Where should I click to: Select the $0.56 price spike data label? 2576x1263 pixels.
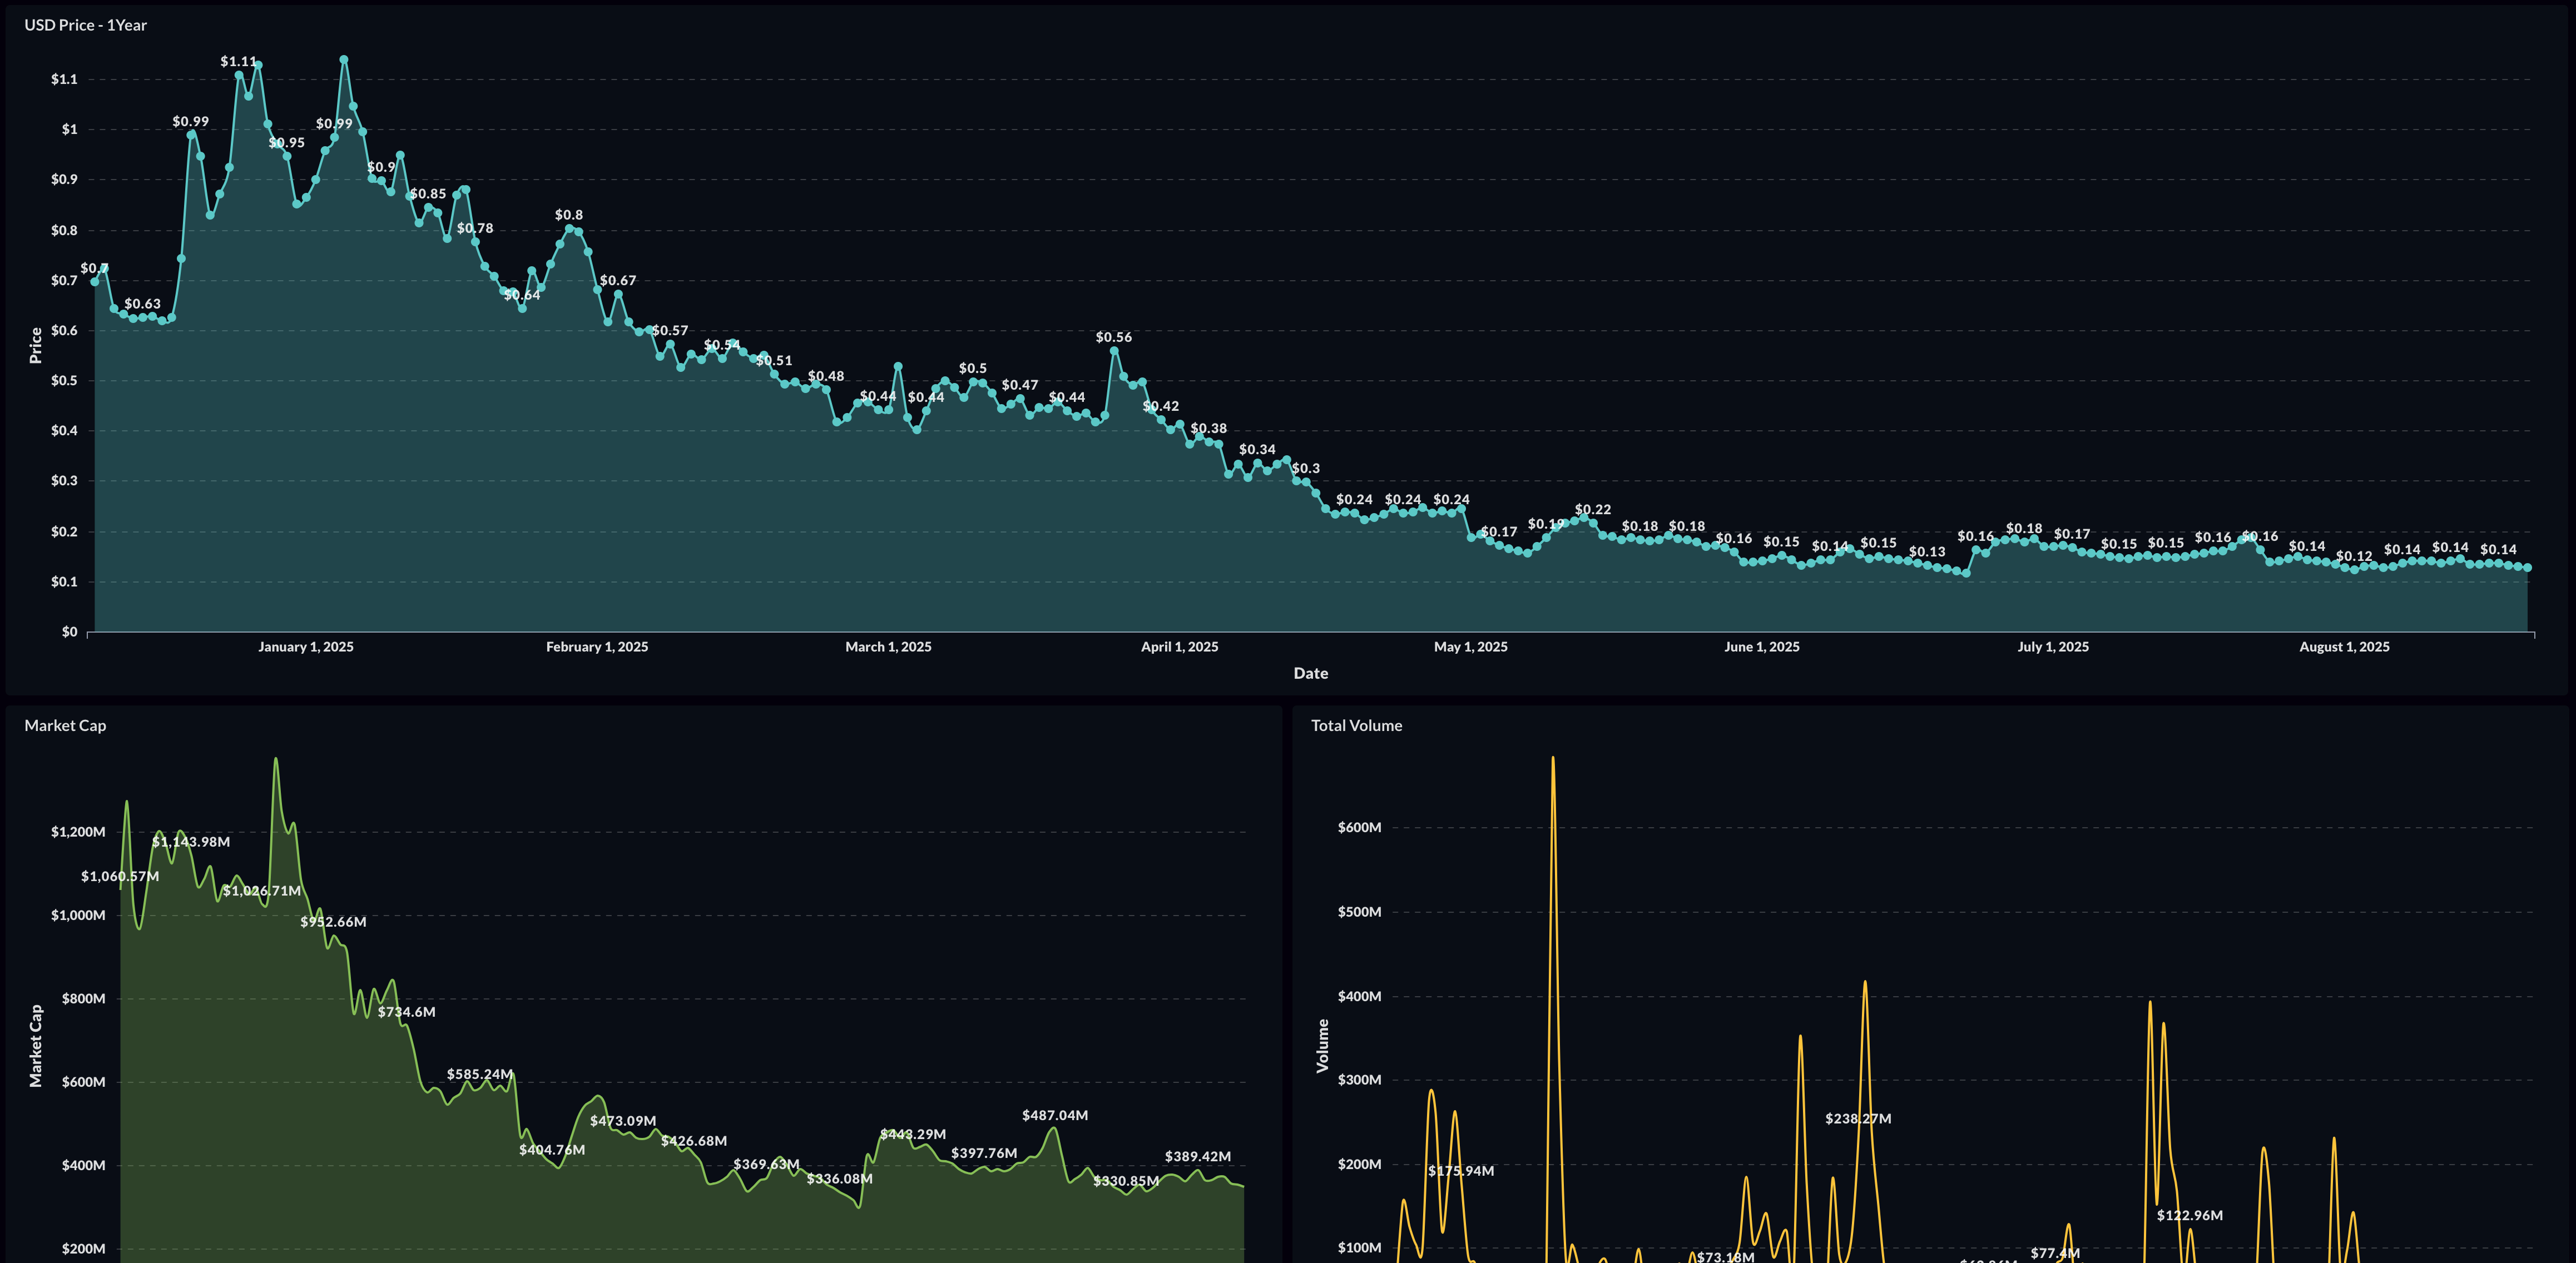click(1113, 338)
